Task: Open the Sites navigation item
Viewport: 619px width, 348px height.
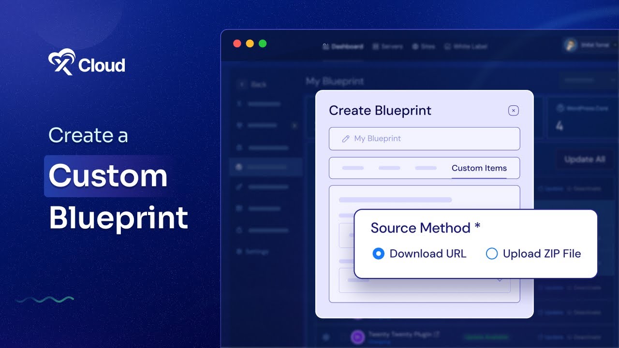Action: 424,47
